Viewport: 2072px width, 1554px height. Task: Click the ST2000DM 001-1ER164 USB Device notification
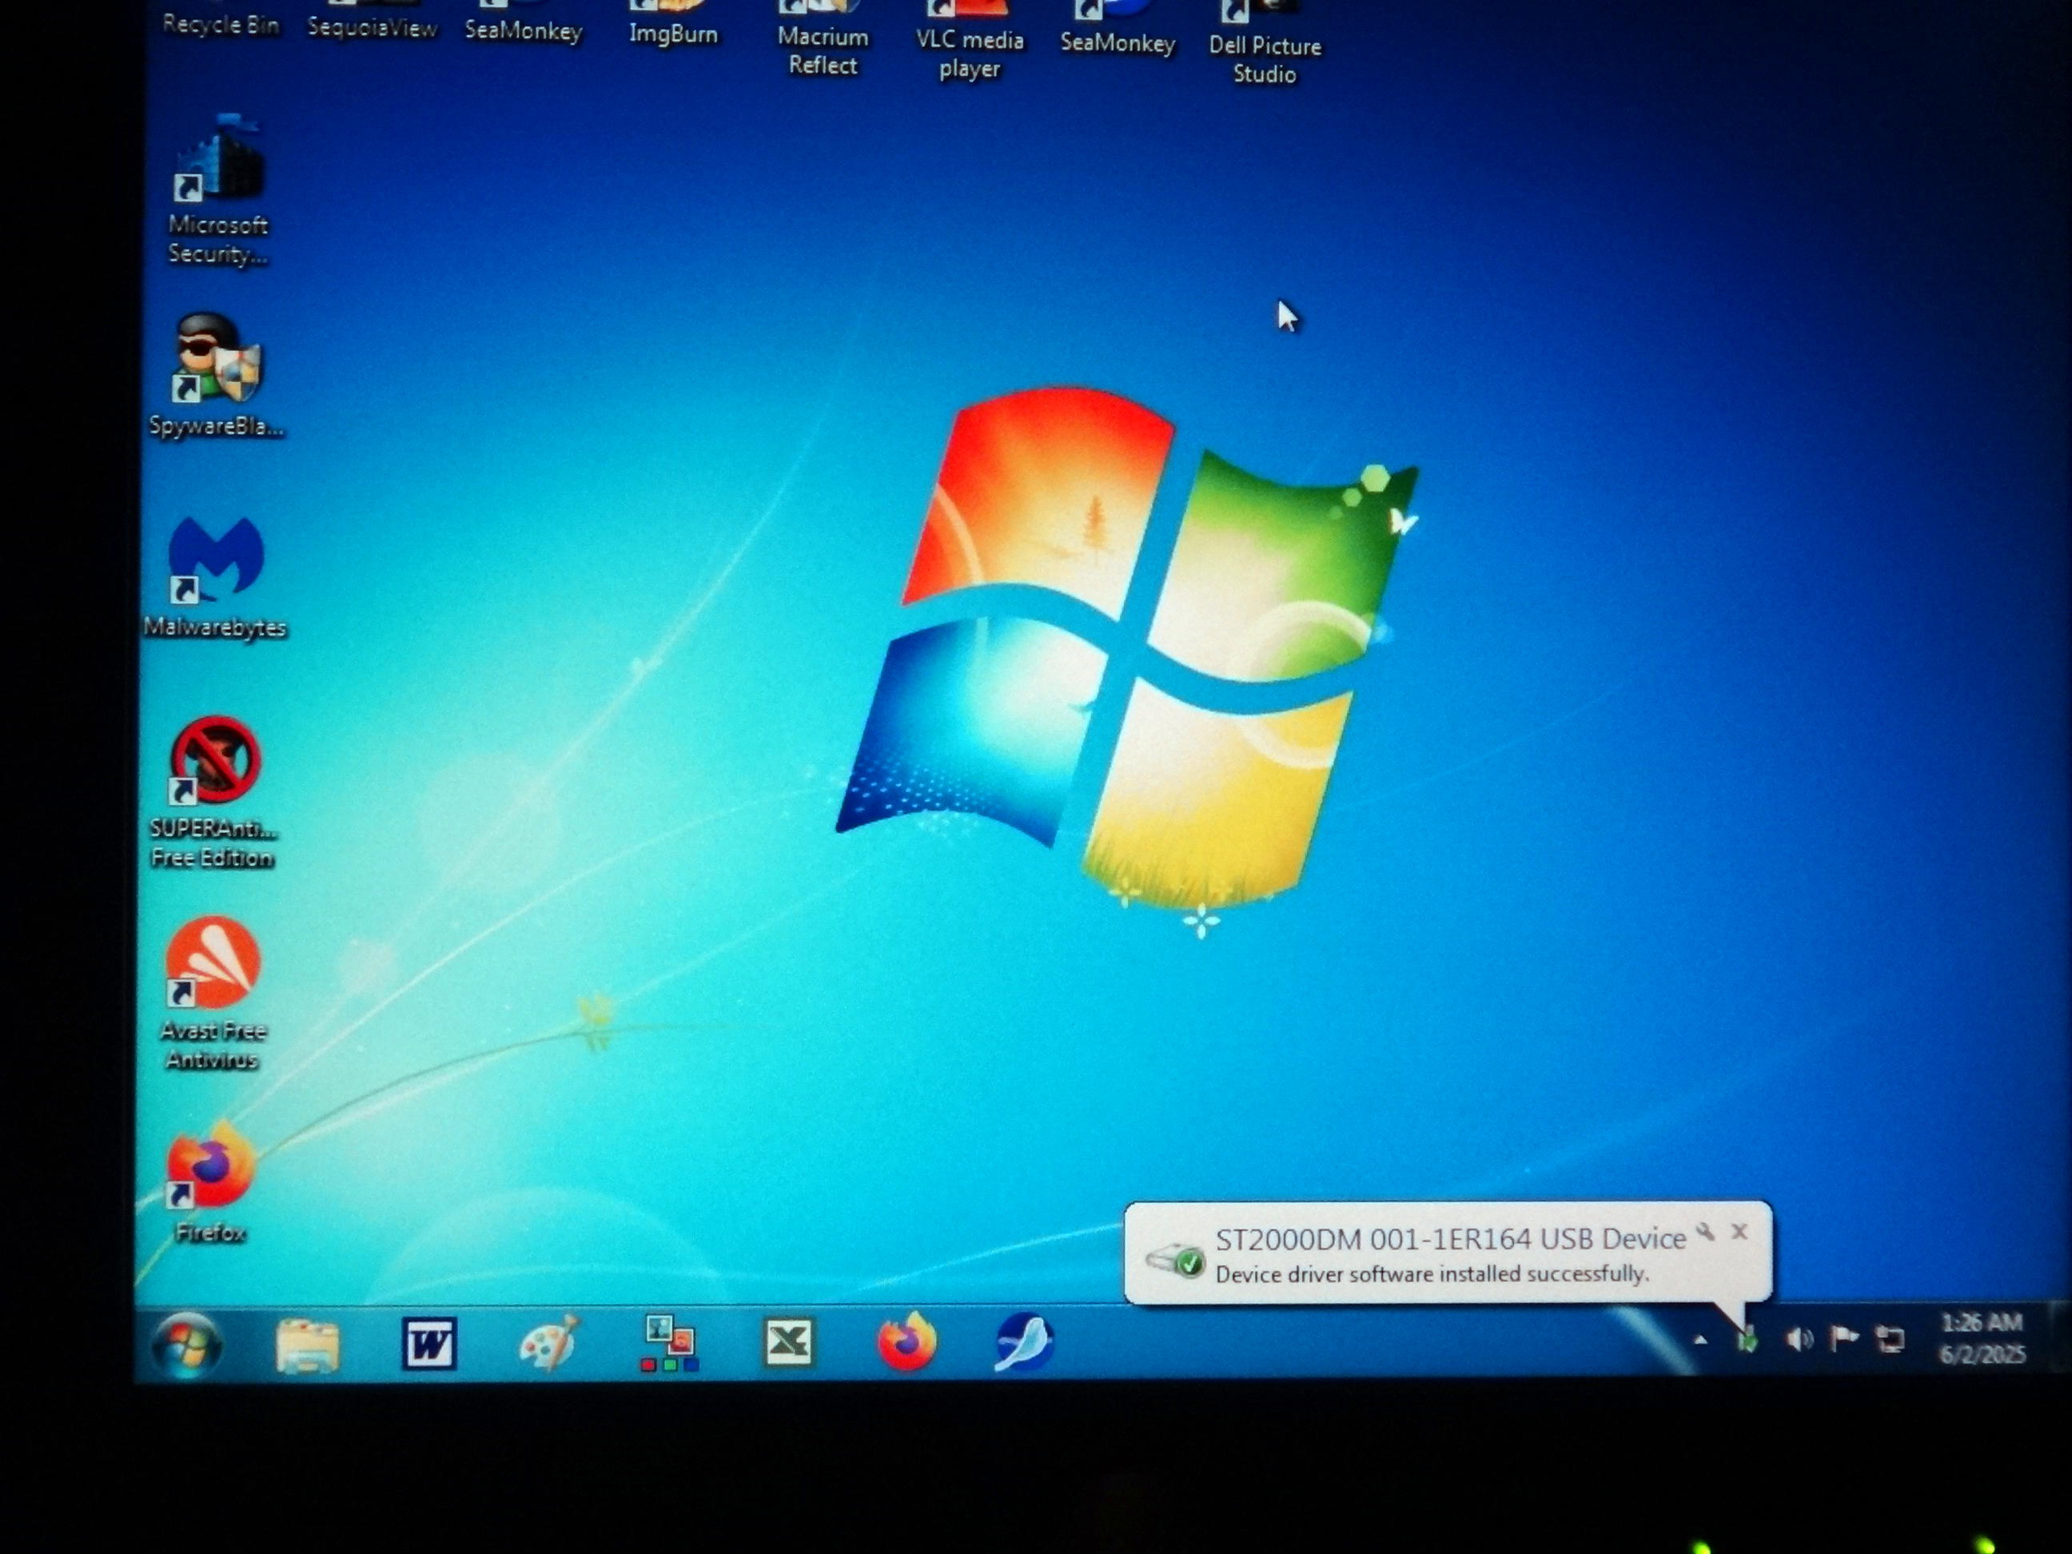1450,1239
